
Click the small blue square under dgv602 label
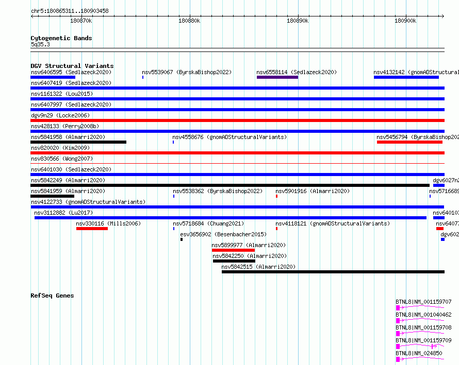pyautogui.click(x=442, y=239)
